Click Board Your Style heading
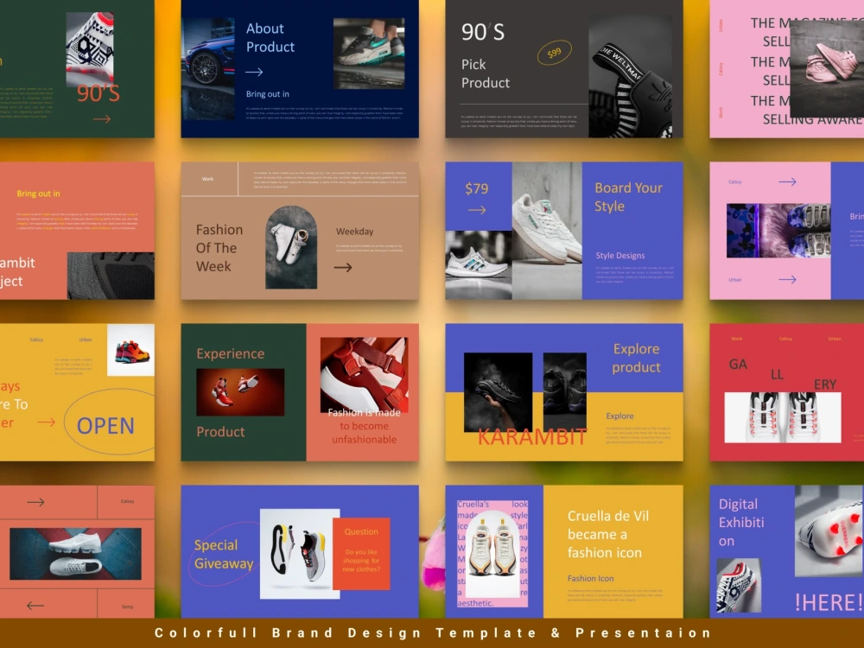This screenshot has width=864, height=648. point(628,197)
